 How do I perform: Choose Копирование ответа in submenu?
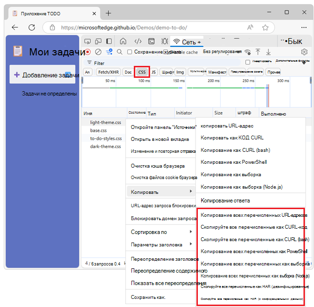pos(250,201)
